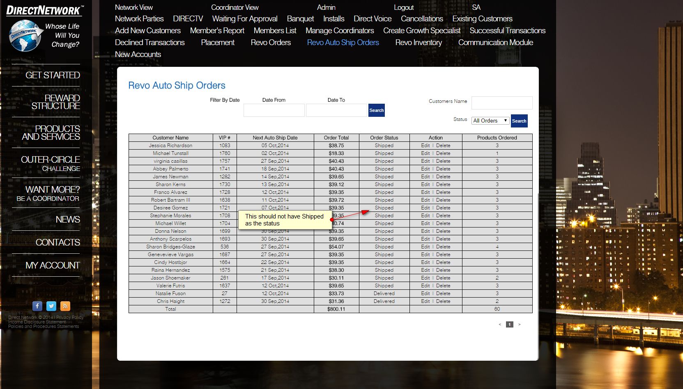Delete Chris Haight's order

[443, 301]
